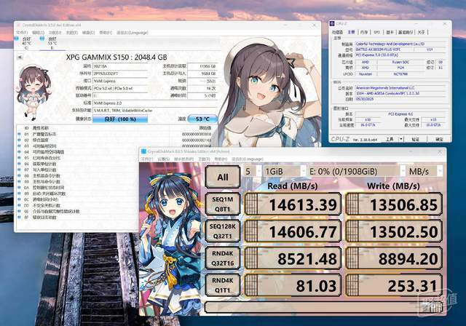Start the SEQ128K Q32T1 test
This screenshot has width=466, height=326.
pyautogui.click(x=223, y=231)
